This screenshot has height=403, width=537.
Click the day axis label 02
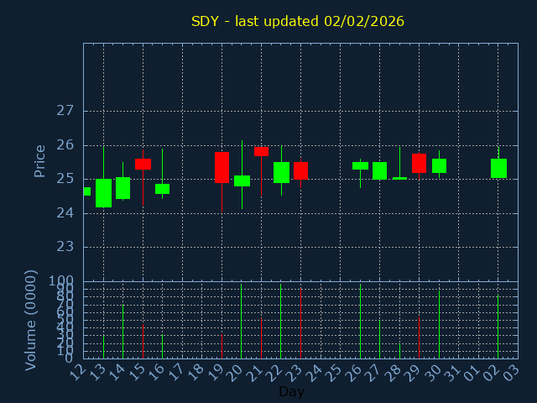(x=493, y=373)
